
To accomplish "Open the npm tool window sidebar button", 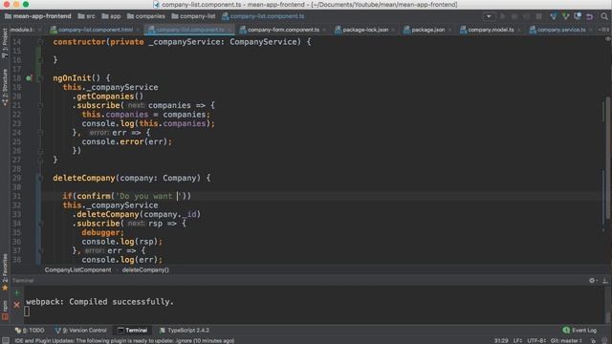I will coord(5,310).
